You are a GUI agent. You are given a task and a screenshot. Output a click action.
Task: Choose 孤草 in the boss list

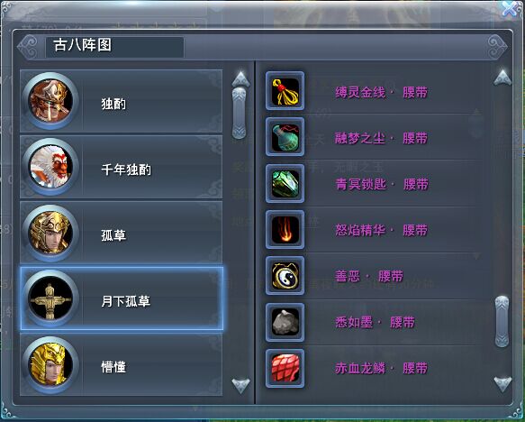122,233
